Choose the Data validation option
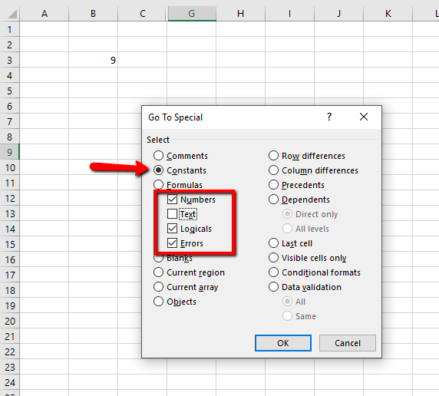Image resolution: width=439 pixels, height=396 pixels. click(273, 286)
